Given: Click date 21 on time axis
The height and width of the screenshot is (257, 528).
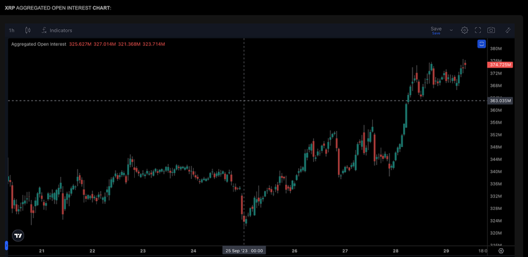Looking at the screenshot, I should pyautogui.click(x=42, y=251).
